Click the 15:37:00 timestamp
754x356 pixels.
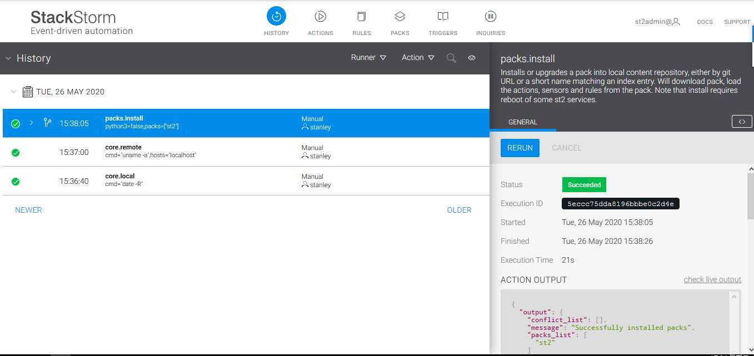click(74, 152)
